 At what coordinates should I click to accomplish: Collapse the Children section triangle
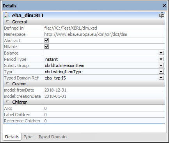click(7, 102)
